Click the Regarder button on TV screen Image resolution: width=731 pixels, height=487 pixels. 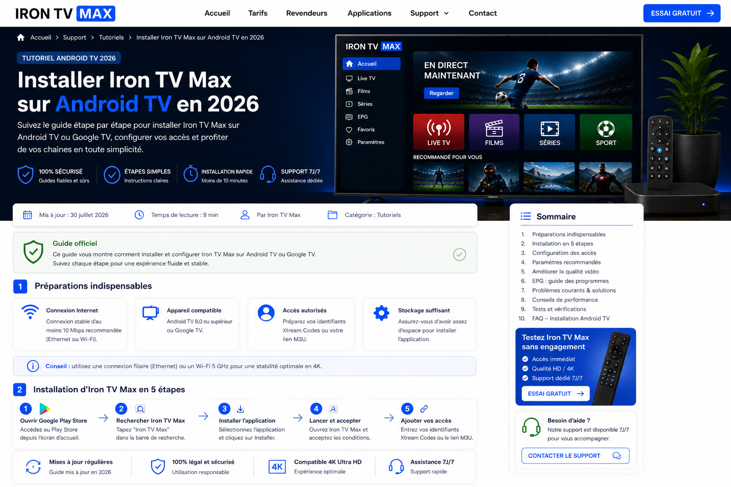(x=441, y=93)
